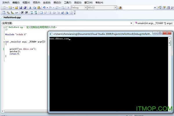The height and width of the screenshot is (116, 174).
Task: Click the Previous Bookmark icon
Action: 46,13
